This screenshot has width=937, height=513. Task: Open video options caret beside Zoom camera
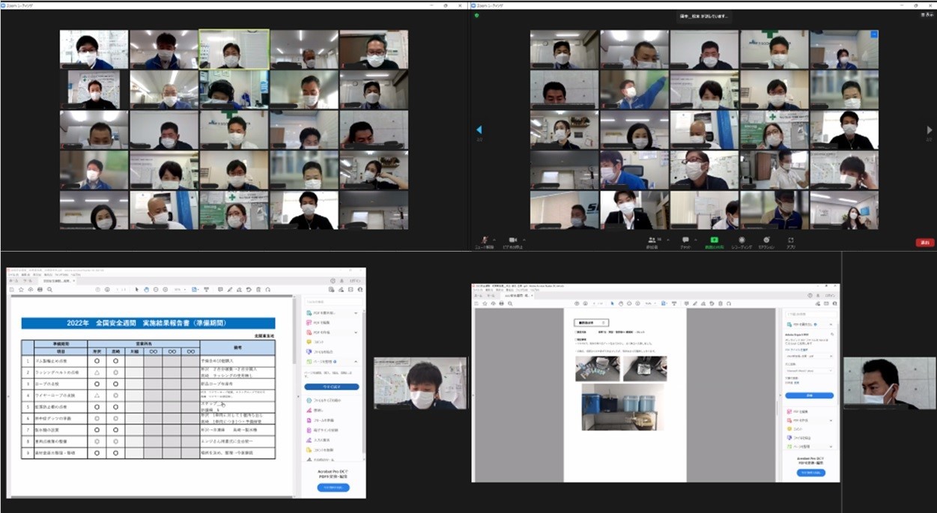pos(524,239)
